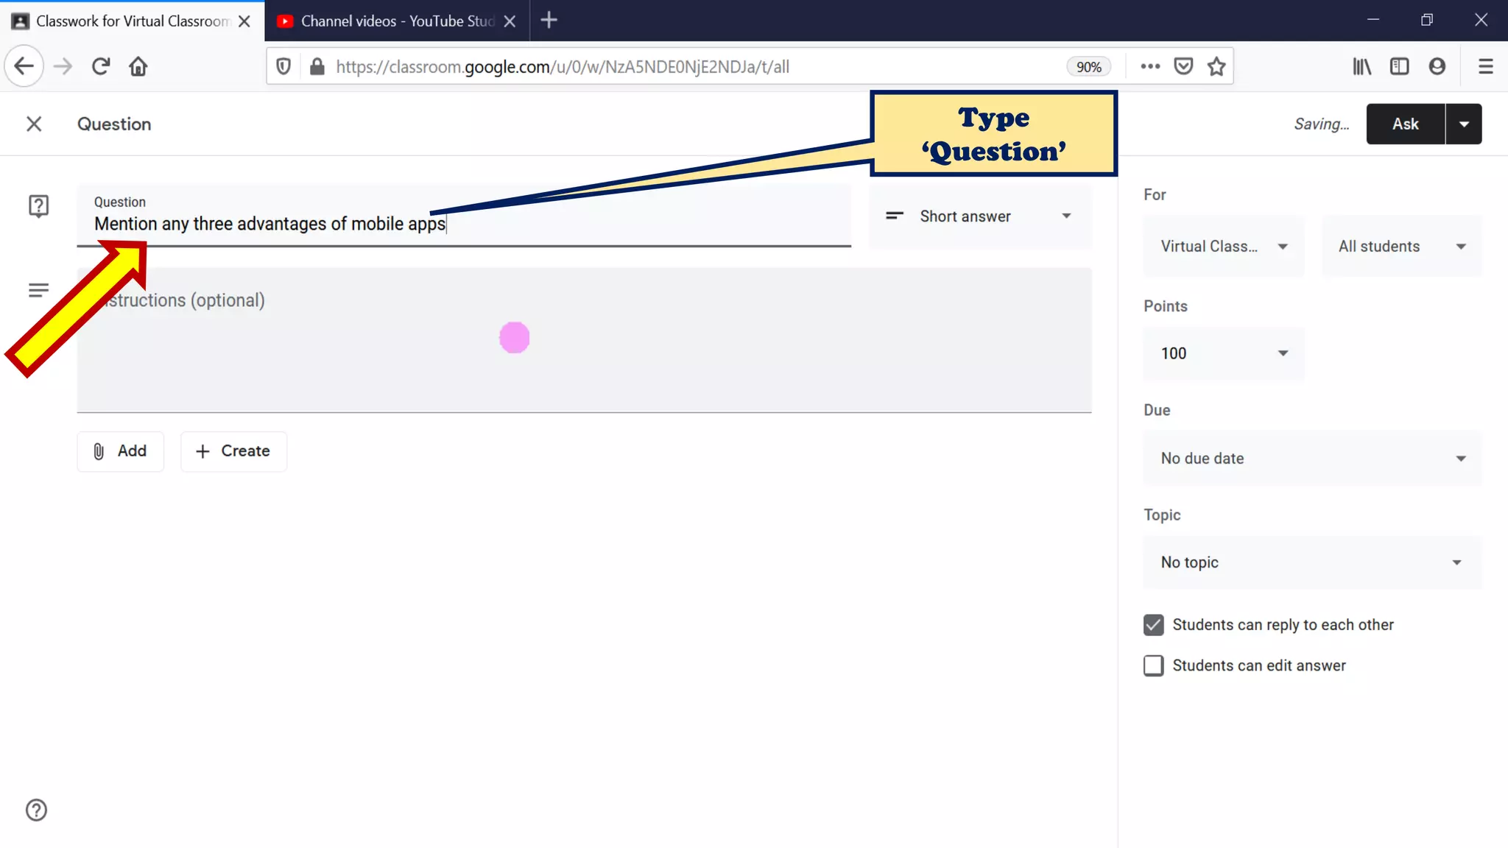Viewport: 1508px width, 848px height.
Task: Click the Ask button
Action: tap(1405, 124)
